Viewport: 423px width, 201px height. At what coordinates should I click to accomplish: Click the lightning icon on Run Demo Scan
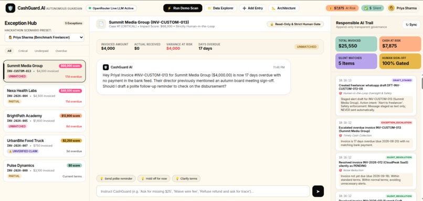(x=169, y=8)
